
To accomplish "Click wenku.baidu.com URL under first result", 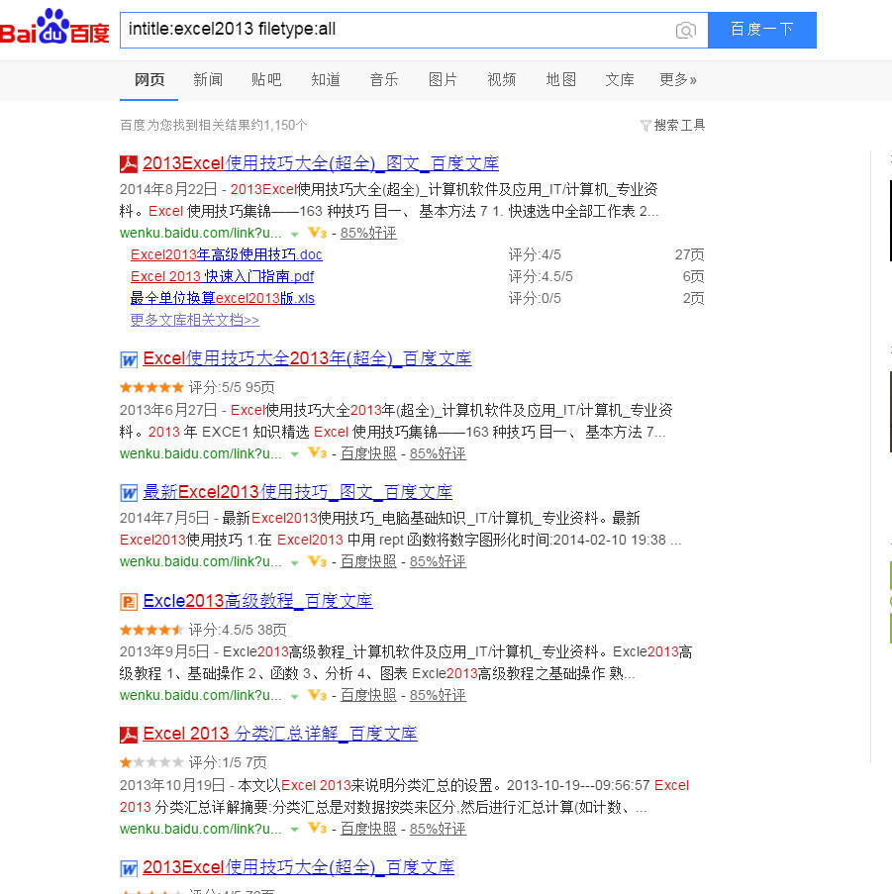I will coord(201,234).
